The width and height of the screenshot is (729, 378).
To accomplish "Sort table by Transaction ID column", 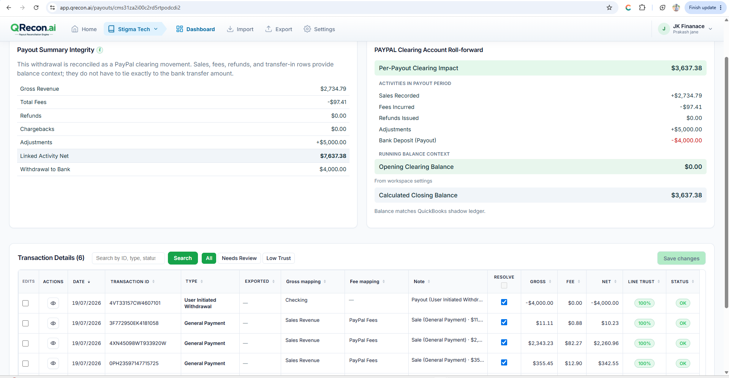I will pos(133,282).
